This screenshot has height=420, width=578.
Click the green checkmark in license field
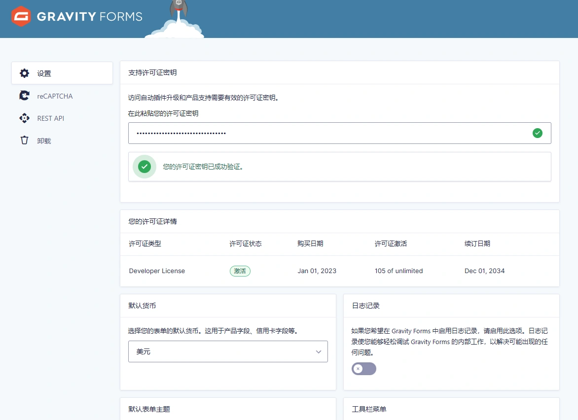538,133
